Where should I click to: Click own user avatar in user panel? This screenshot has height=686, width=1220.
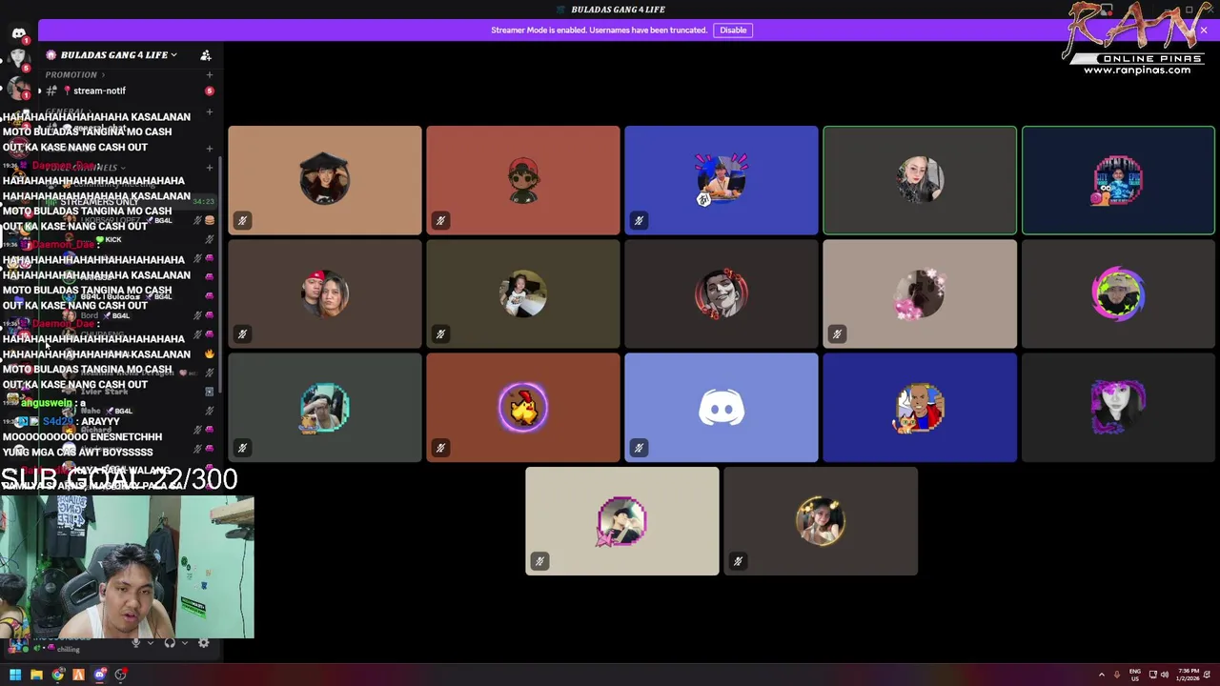click(17, 646)
